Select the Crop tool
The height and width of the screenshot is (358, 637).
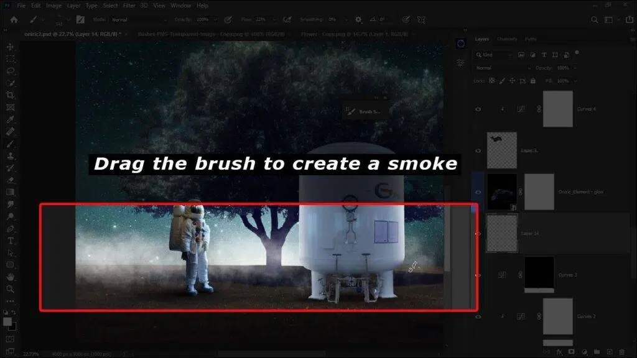click(x=10, y=95)
